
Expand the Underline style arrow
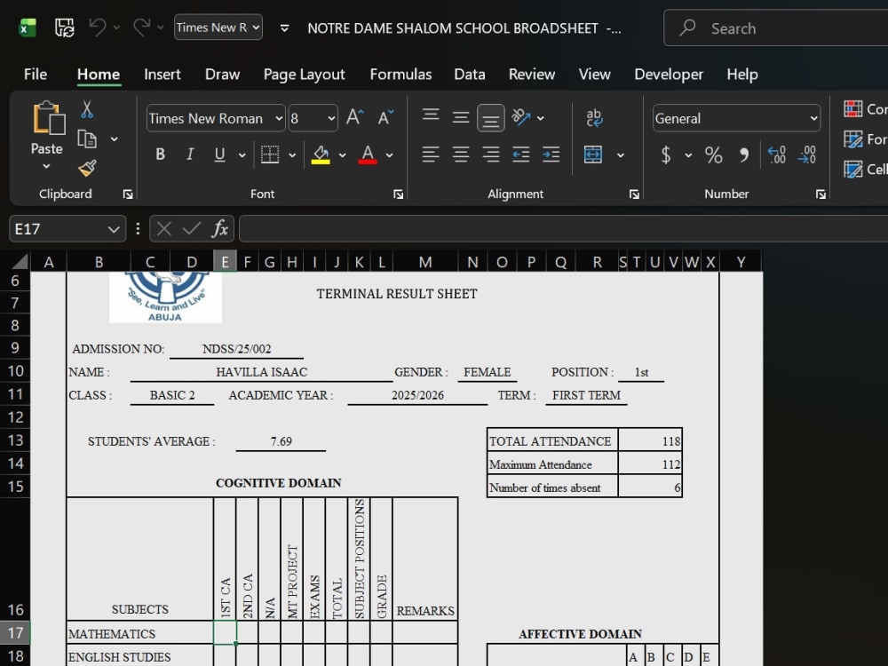click(x=242, y=155)
